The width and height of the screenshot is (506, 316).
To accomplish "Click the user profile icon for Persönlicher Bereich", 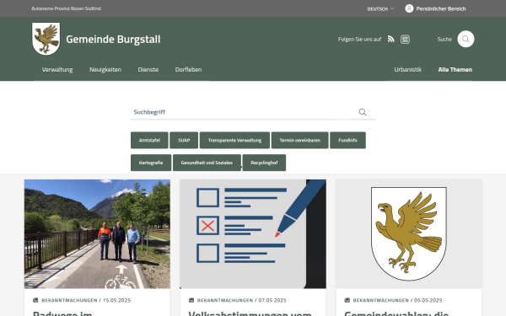I will pyautogui.click(x=409, y=8).
